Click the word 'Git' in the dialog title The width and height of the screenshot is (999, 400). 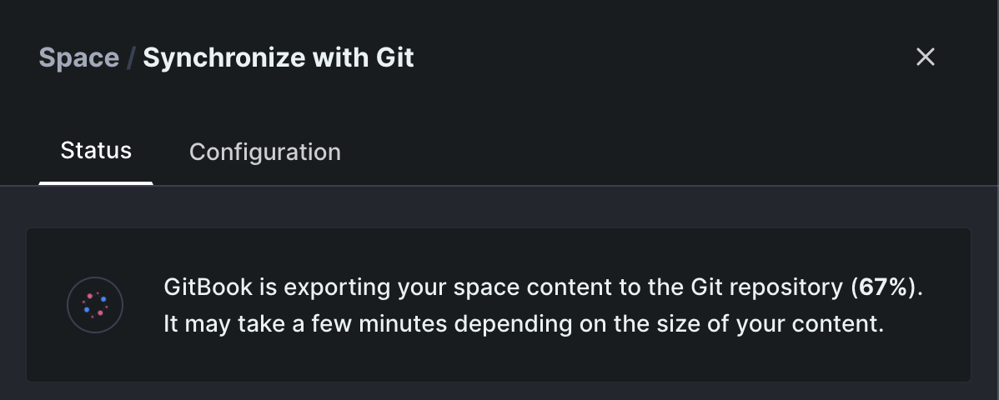(x=392, y=57)
